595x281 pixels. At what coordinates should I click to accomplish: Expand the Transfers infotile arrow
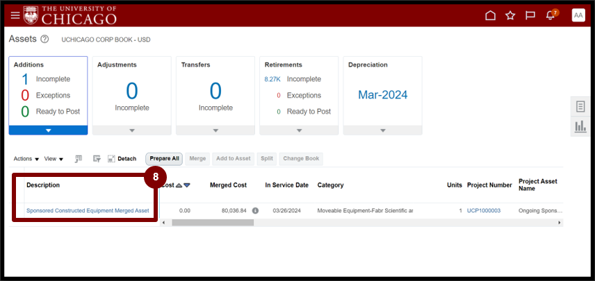[215, 130]
